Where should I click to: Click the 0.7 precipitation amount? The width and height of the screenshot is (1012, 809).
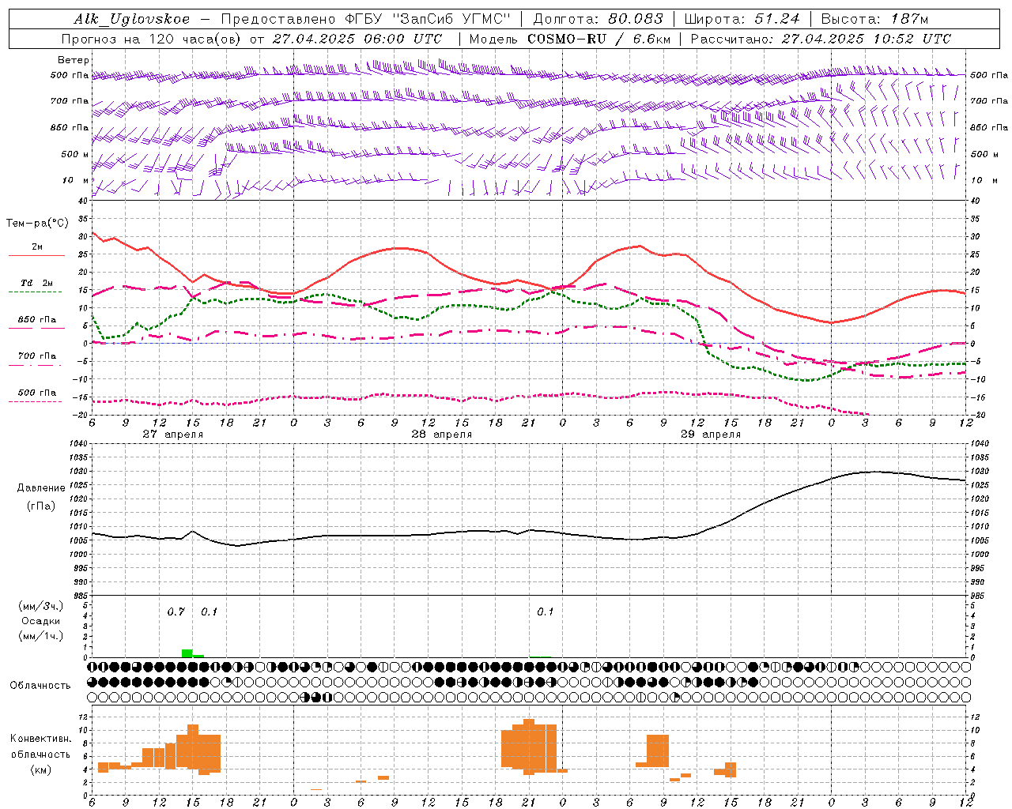(x=176, y=612)
